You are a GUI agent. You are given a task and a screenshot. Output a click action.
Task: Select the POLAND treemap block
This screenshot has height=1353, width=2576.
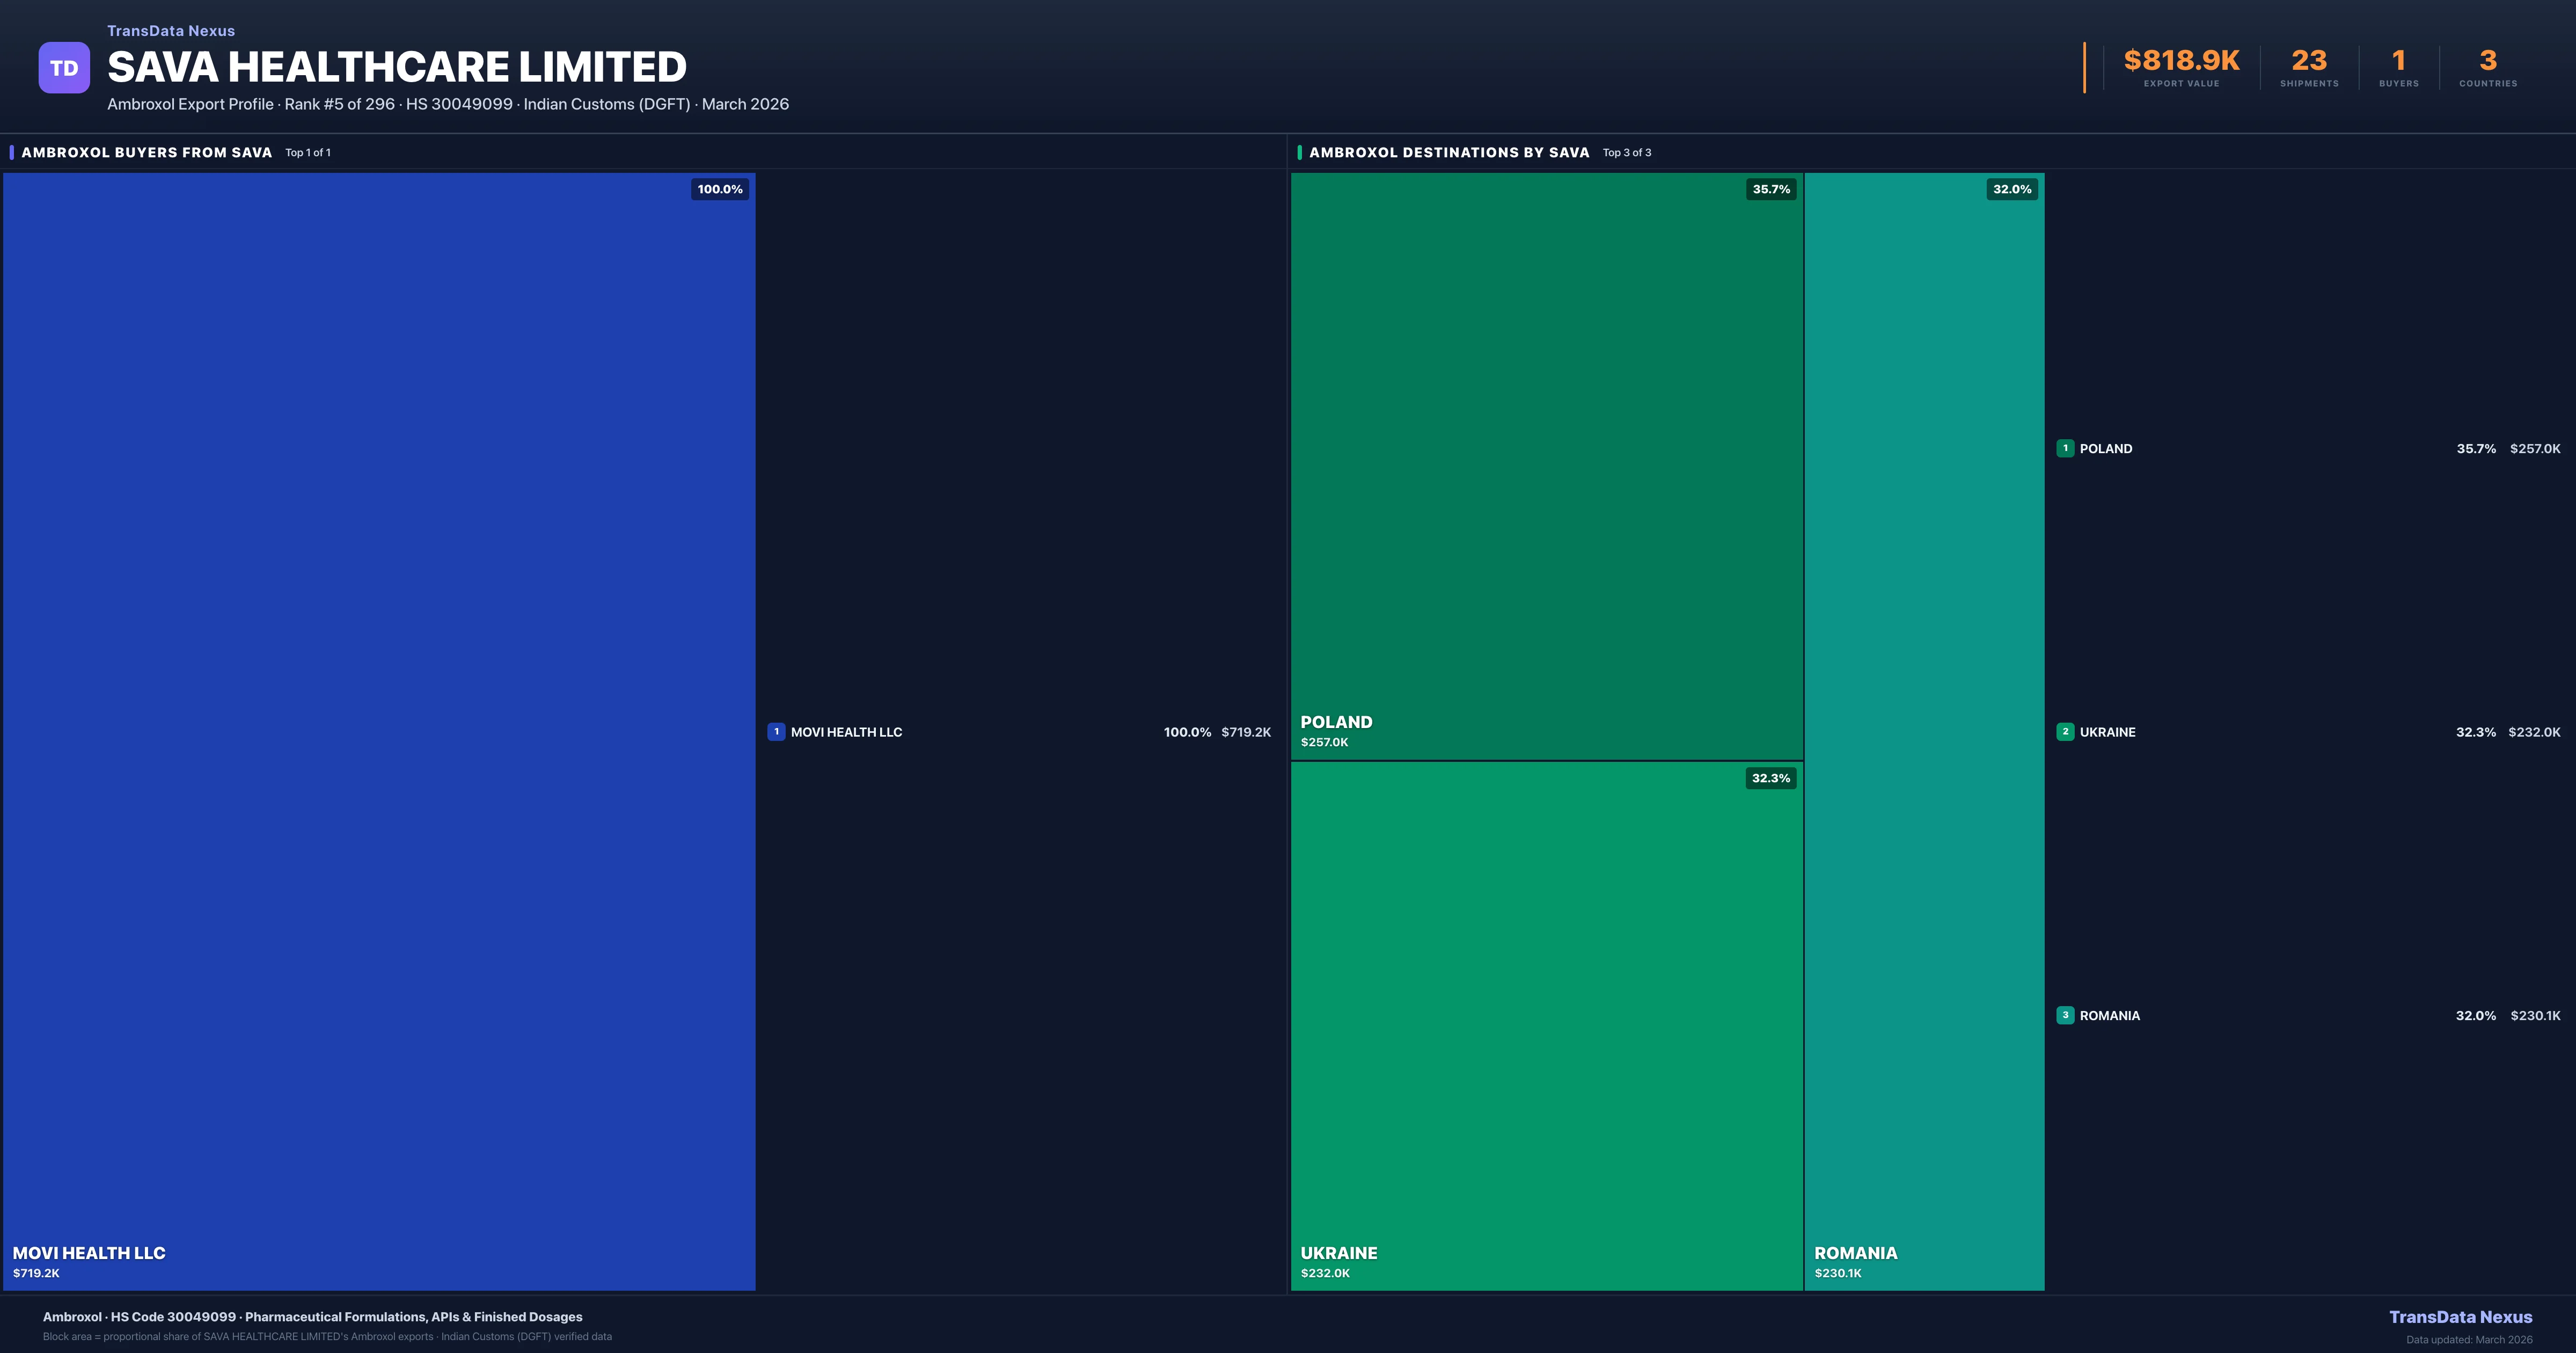1546,465
